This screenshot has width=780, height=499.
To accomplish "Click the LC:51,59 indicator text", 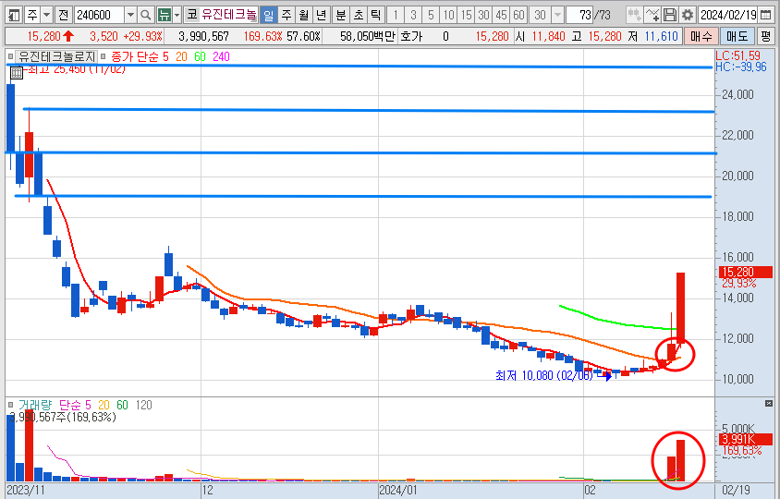I will point(737,55).
